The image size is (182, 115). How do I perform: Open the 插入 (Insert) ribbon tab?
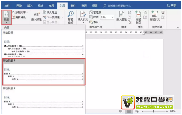click(x=30, y=5)
